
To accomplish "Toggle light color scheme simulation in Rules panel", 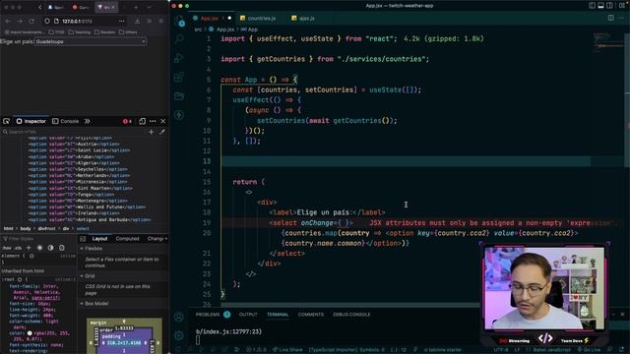I will coord(39,248).
